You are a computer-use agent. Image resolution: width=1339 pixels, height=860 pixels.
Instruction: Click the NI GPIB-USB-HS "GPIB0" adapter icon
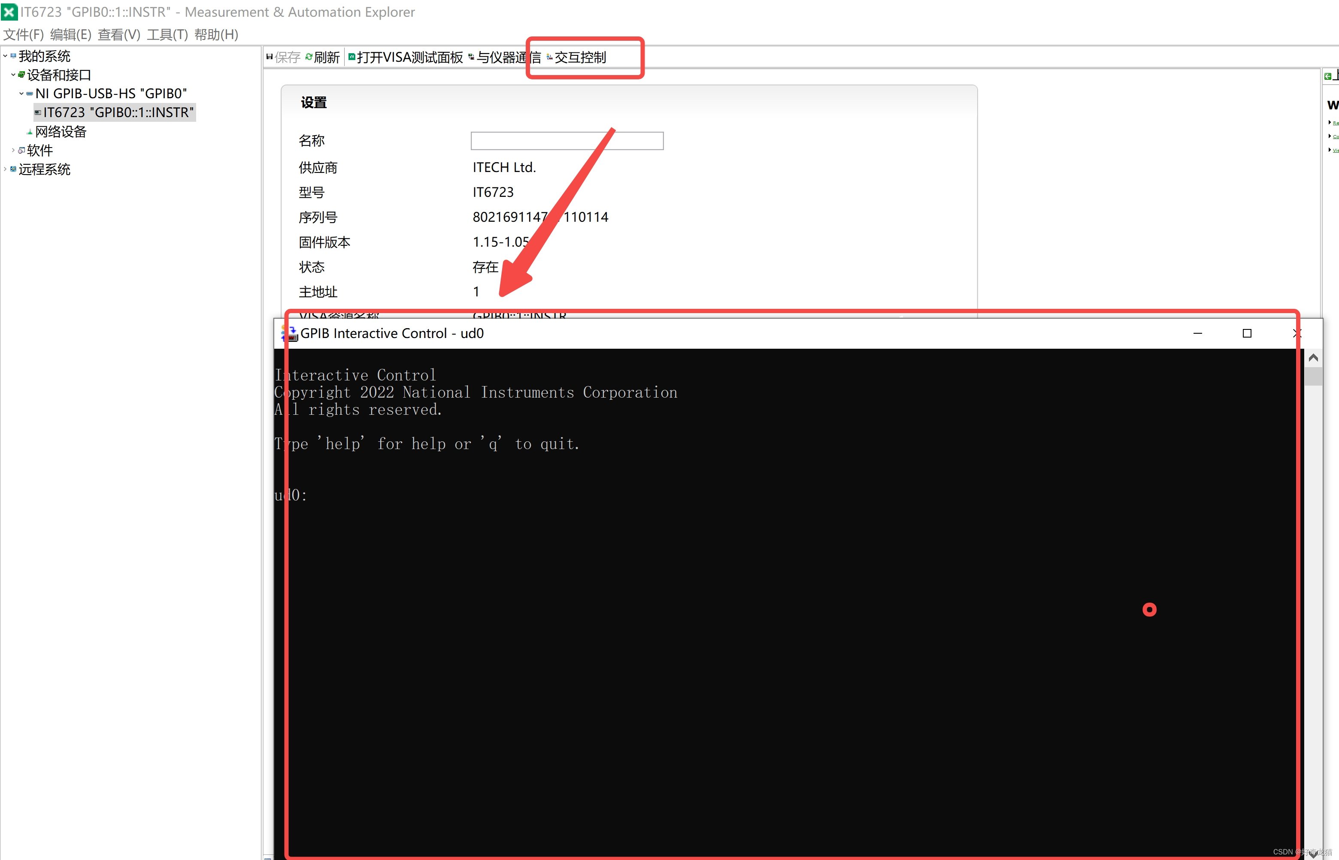(30, 93)
